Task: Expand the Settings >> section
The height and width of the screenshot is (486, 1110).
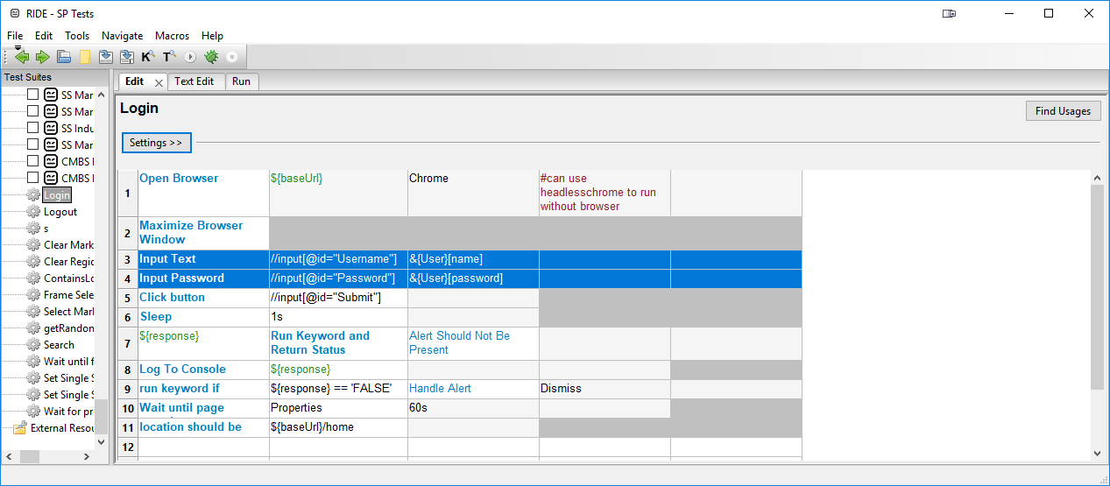Action: (x=156, y=143)
